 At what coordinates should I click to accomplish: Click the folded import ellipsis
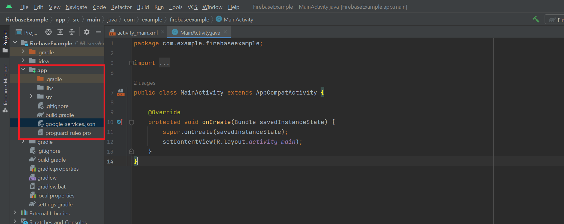164,63
